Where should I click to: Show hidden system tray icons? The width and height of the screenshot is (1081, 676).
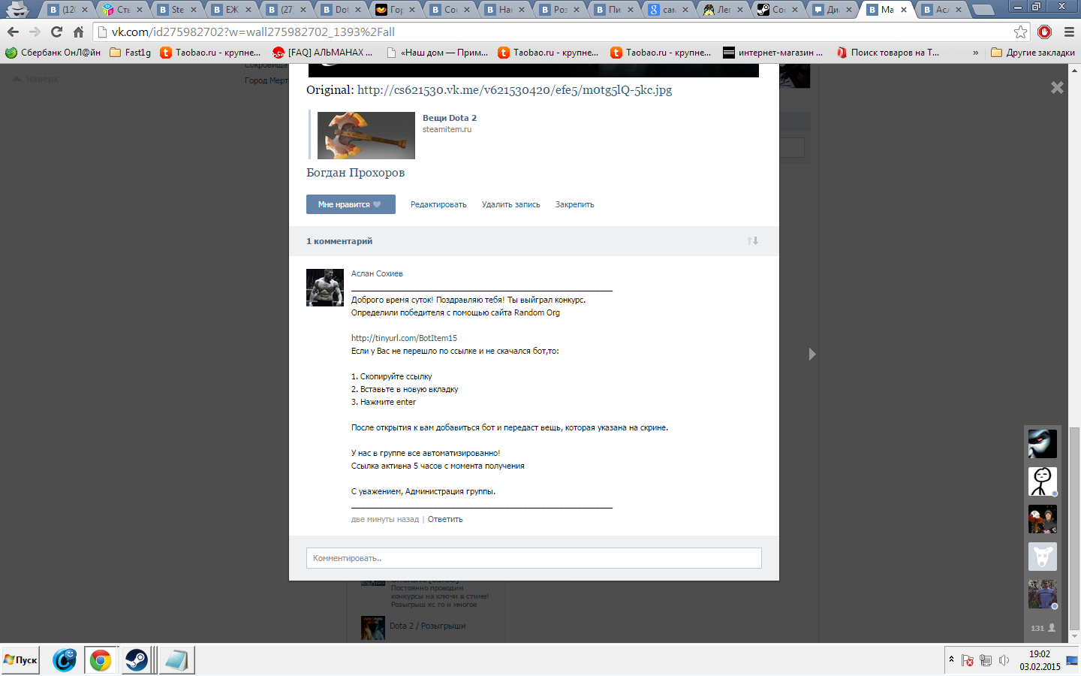click(x=951, y=659)
